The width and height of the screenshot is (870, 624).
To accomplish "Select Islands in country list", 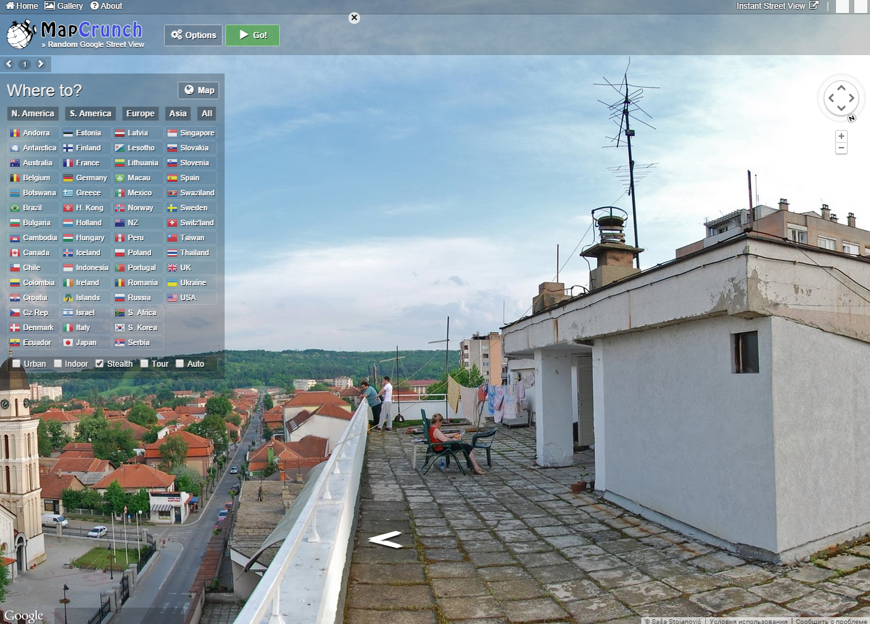I will click(x=86, y=298).
